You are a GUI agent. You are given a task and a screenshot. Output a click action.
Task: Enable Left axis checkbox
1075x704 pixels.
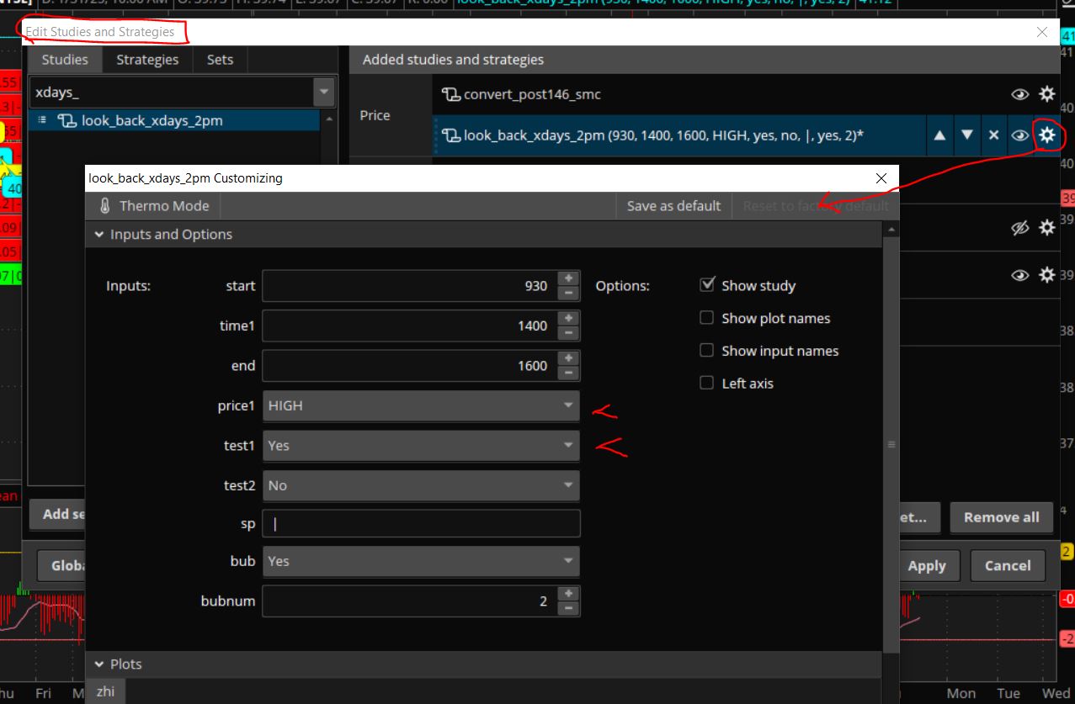[707, 383]
